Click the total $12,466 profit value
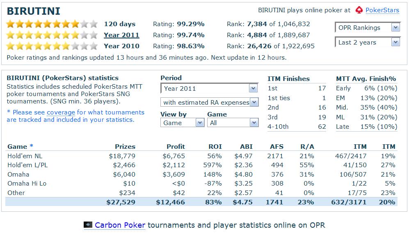The image size is (409, 233). coord(171,202)
